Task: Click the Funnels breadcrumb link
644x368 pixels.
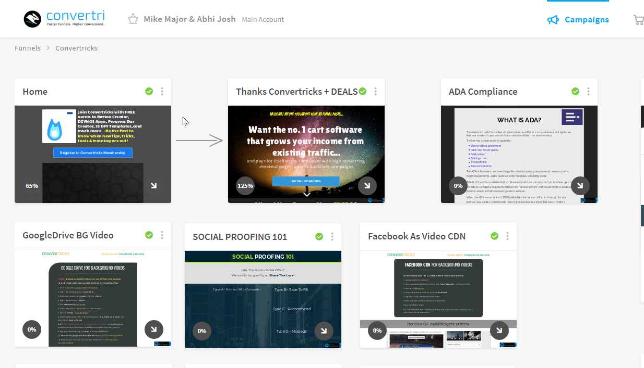Action: tap(28, 47)
